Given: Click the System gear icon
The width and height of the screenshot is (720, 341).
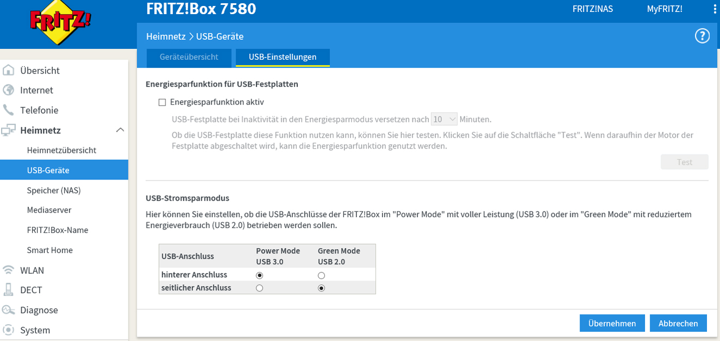Looking at the screenshot, I should point(9,330).
